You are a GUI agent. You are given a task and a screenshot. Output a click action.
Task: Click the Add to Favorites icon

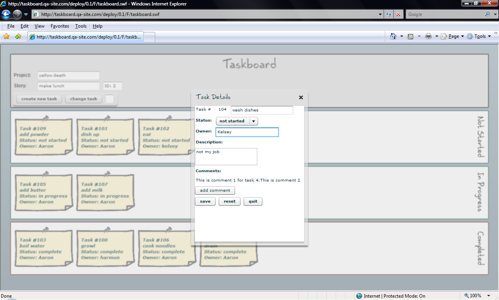[x=18, y=37]
